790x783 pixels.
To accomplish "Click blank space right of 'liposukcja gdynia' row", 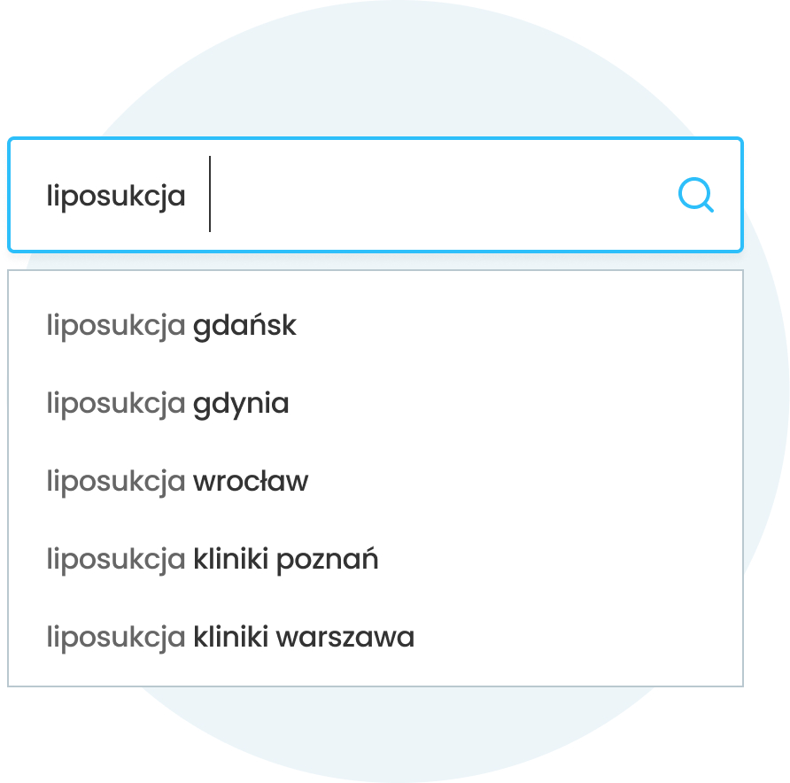I will pos(514,403).
